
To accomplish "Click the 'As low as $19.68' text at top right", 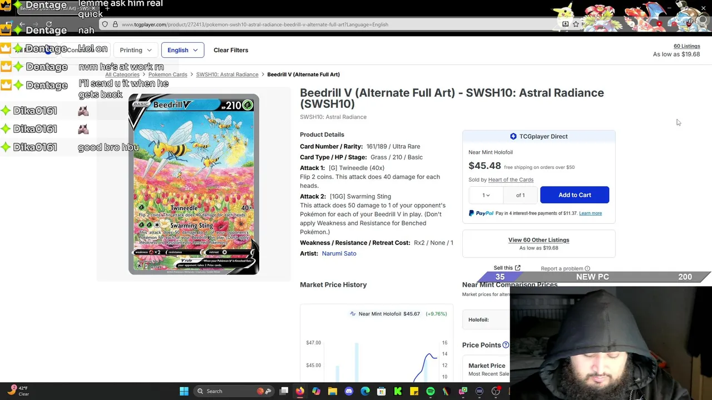I will point(676,54).
